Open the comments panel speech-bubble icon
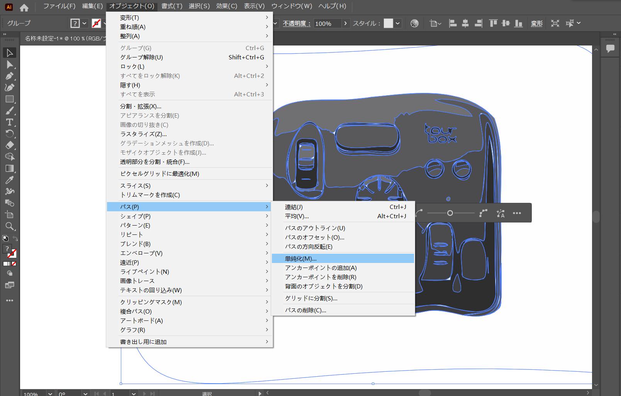621x396 pixels. pyautogui.click(x=610, y=49)
